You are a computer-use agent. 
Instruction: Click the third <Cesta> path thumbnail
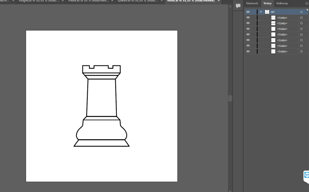[x=273, y=29]
